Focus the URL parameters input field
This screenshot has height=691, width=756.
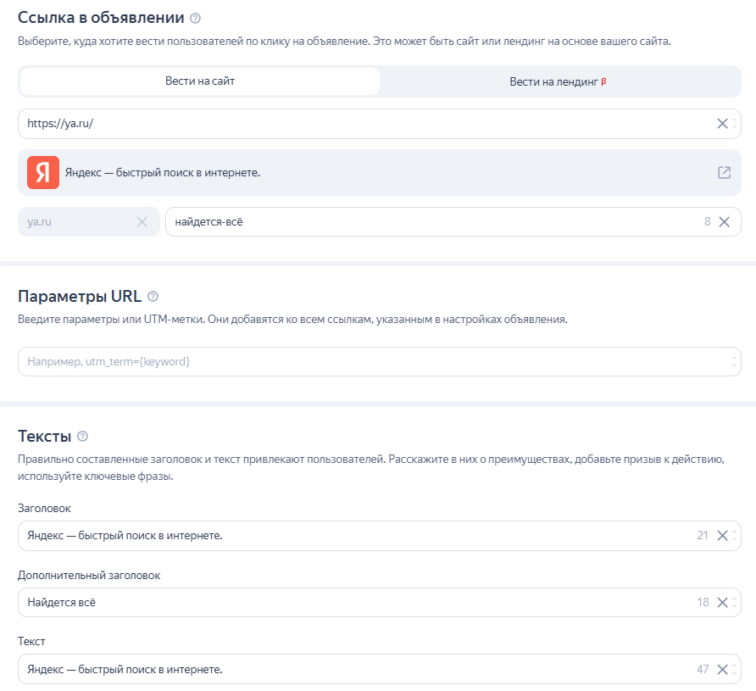click(380, 362)
